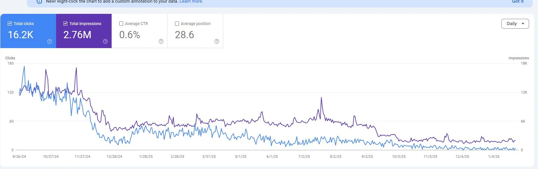Enable the Average position checkbox

click(x=177, y=24)
